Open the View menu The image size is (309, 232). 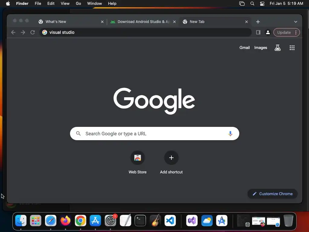(65, 3)
